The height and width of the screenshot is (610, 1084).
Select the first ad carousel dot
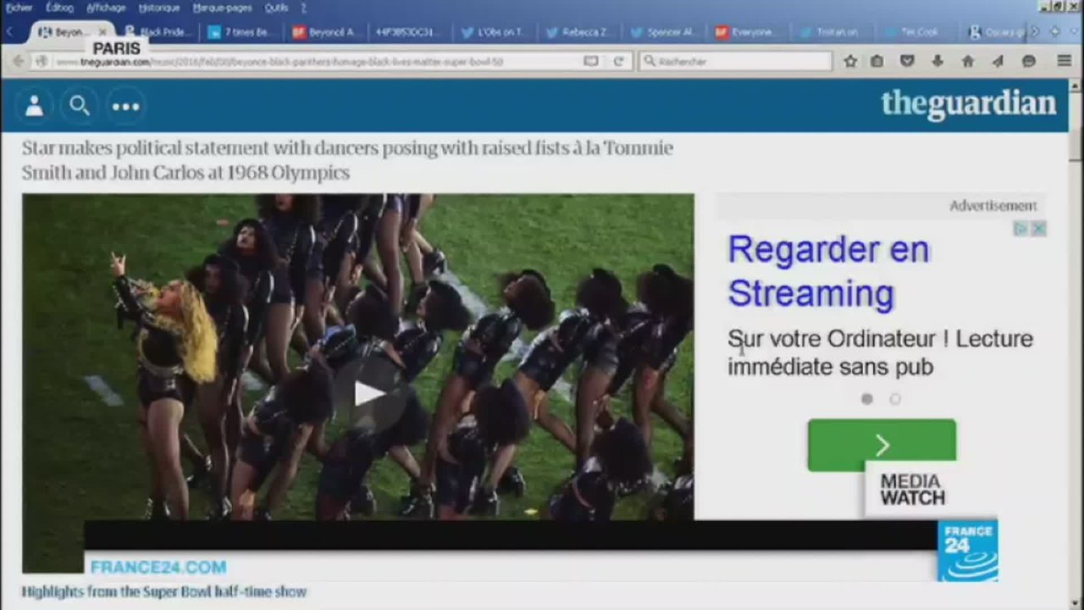pyautogui.click(x=866, y=399)
